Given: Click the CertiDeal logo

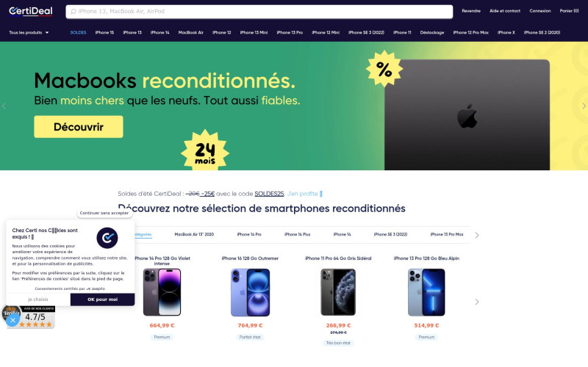Looking at the screenshot, I should (31, 11).
